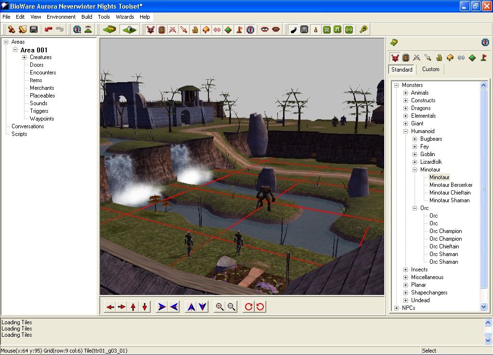Select Conversations in the left tree

(x=27, y=126)
